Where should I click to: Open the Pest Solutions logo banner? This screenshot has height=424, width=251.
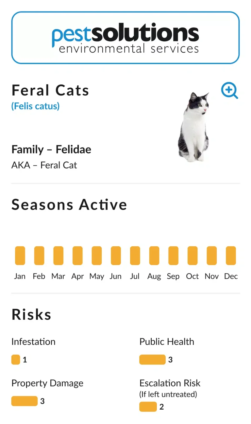[125, 38]
